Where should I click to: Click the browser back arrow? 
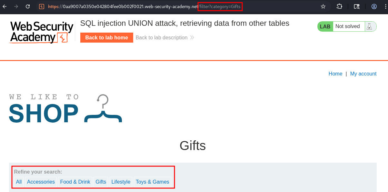click(x=5, y=6)
